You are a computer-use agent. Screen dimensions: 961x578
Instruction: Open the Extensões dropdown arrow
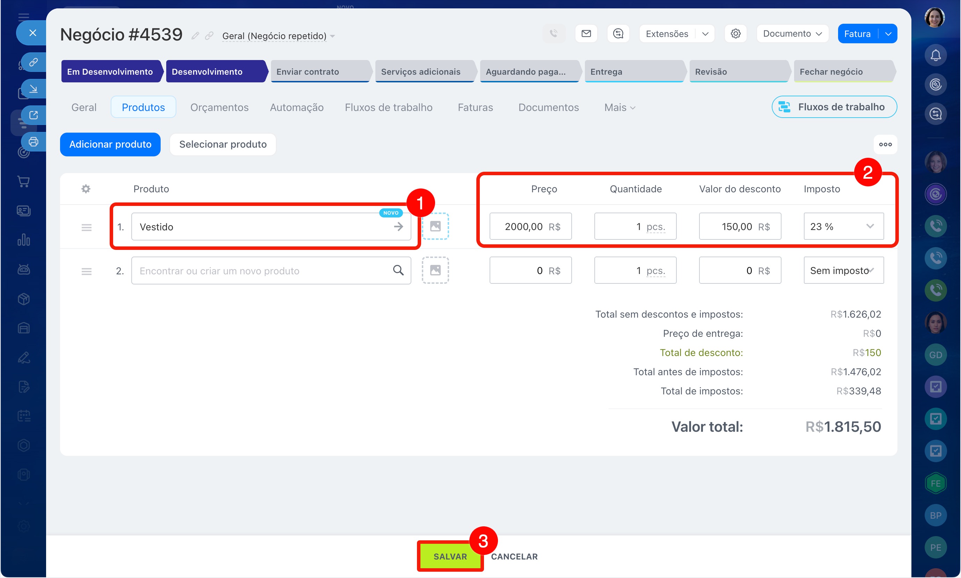click(705, 34)
